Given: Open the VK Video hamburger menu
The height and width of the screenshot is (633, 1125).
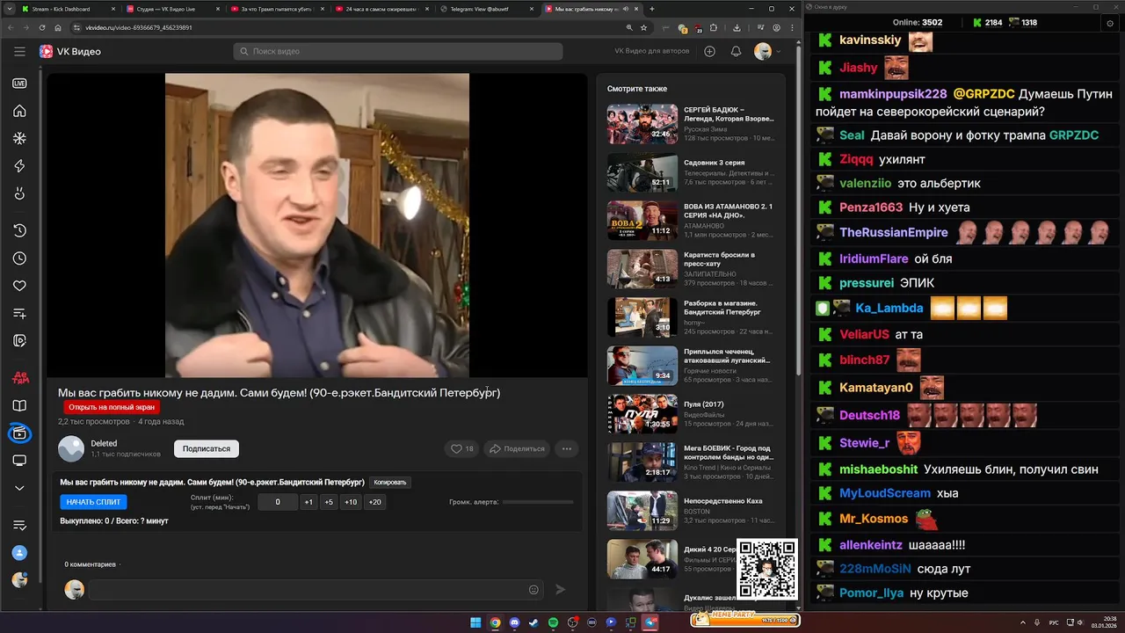Looking at the screenshot, I should [x=19, y=51].
